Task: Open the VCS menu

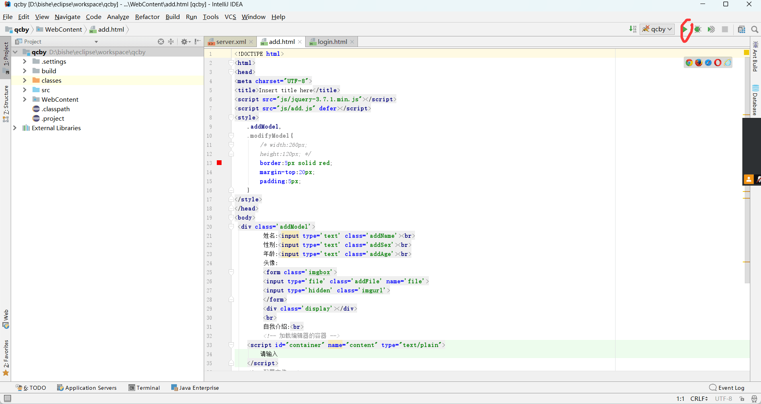Action: (230, 17)
